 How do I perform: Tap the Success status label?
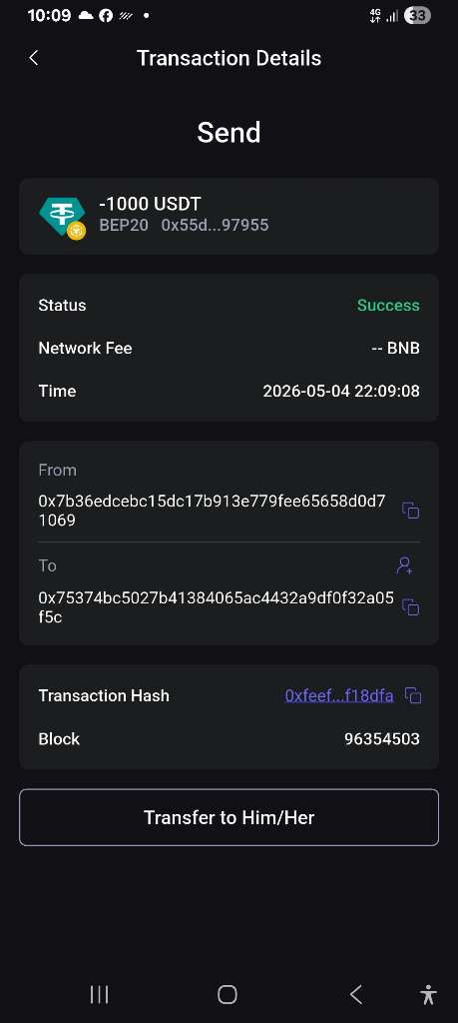(x=388, y=306)
